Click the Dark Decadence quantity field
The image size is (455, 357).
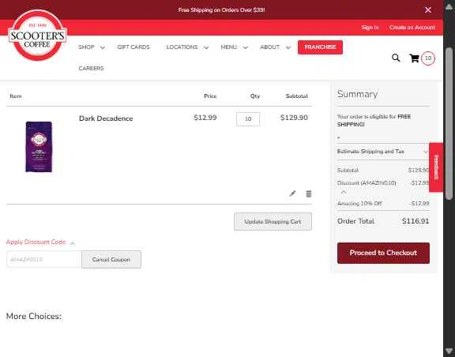[248, 119]
